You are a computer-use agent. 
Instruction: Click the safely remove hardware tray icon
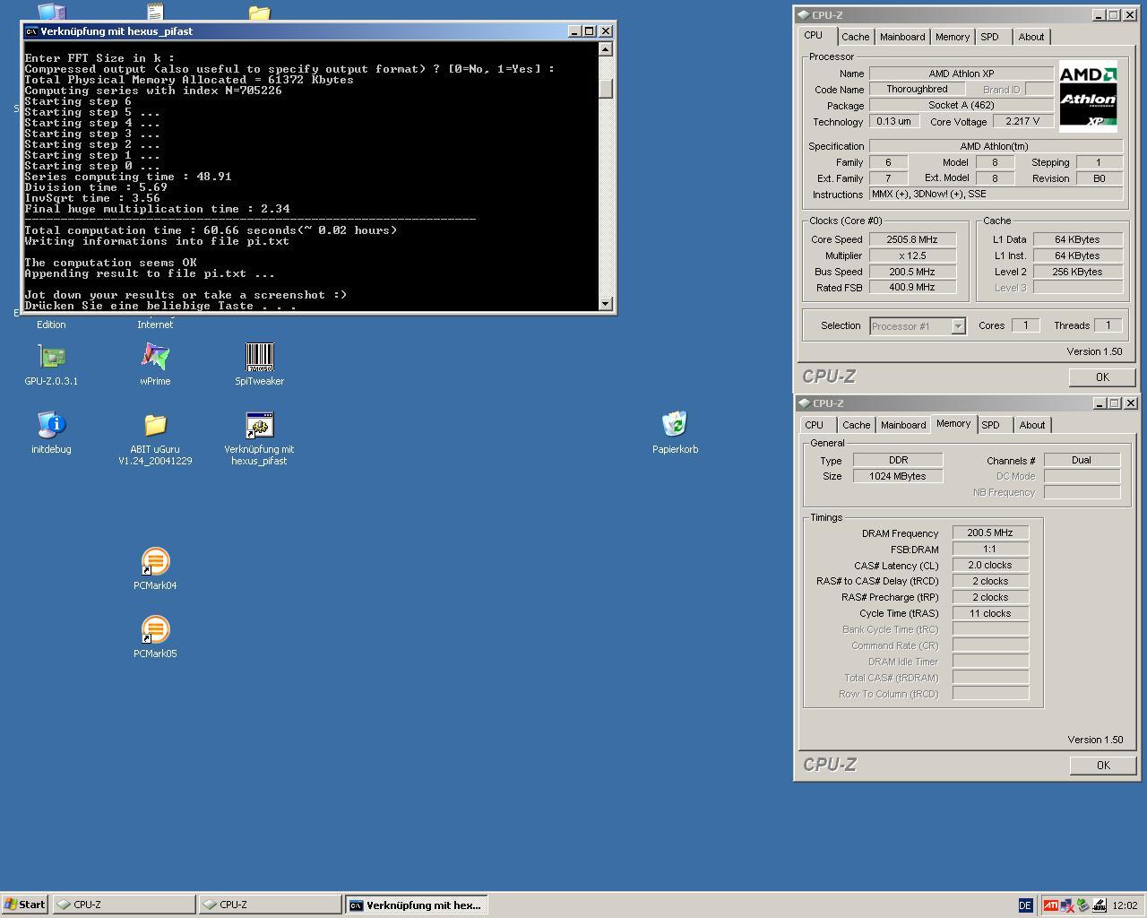[x=1082, y=905]
